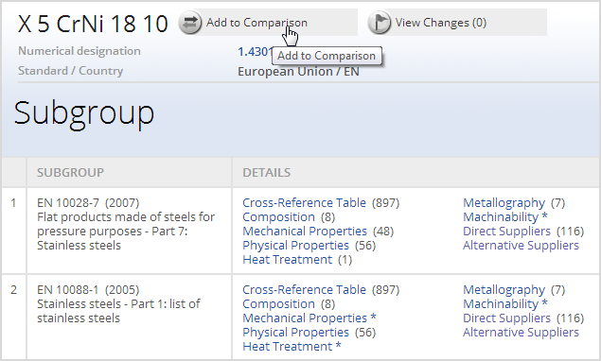Open Composition link in EN 10088-1 row
The width and height of the screenshot is (601, 361).
point(278,303)
